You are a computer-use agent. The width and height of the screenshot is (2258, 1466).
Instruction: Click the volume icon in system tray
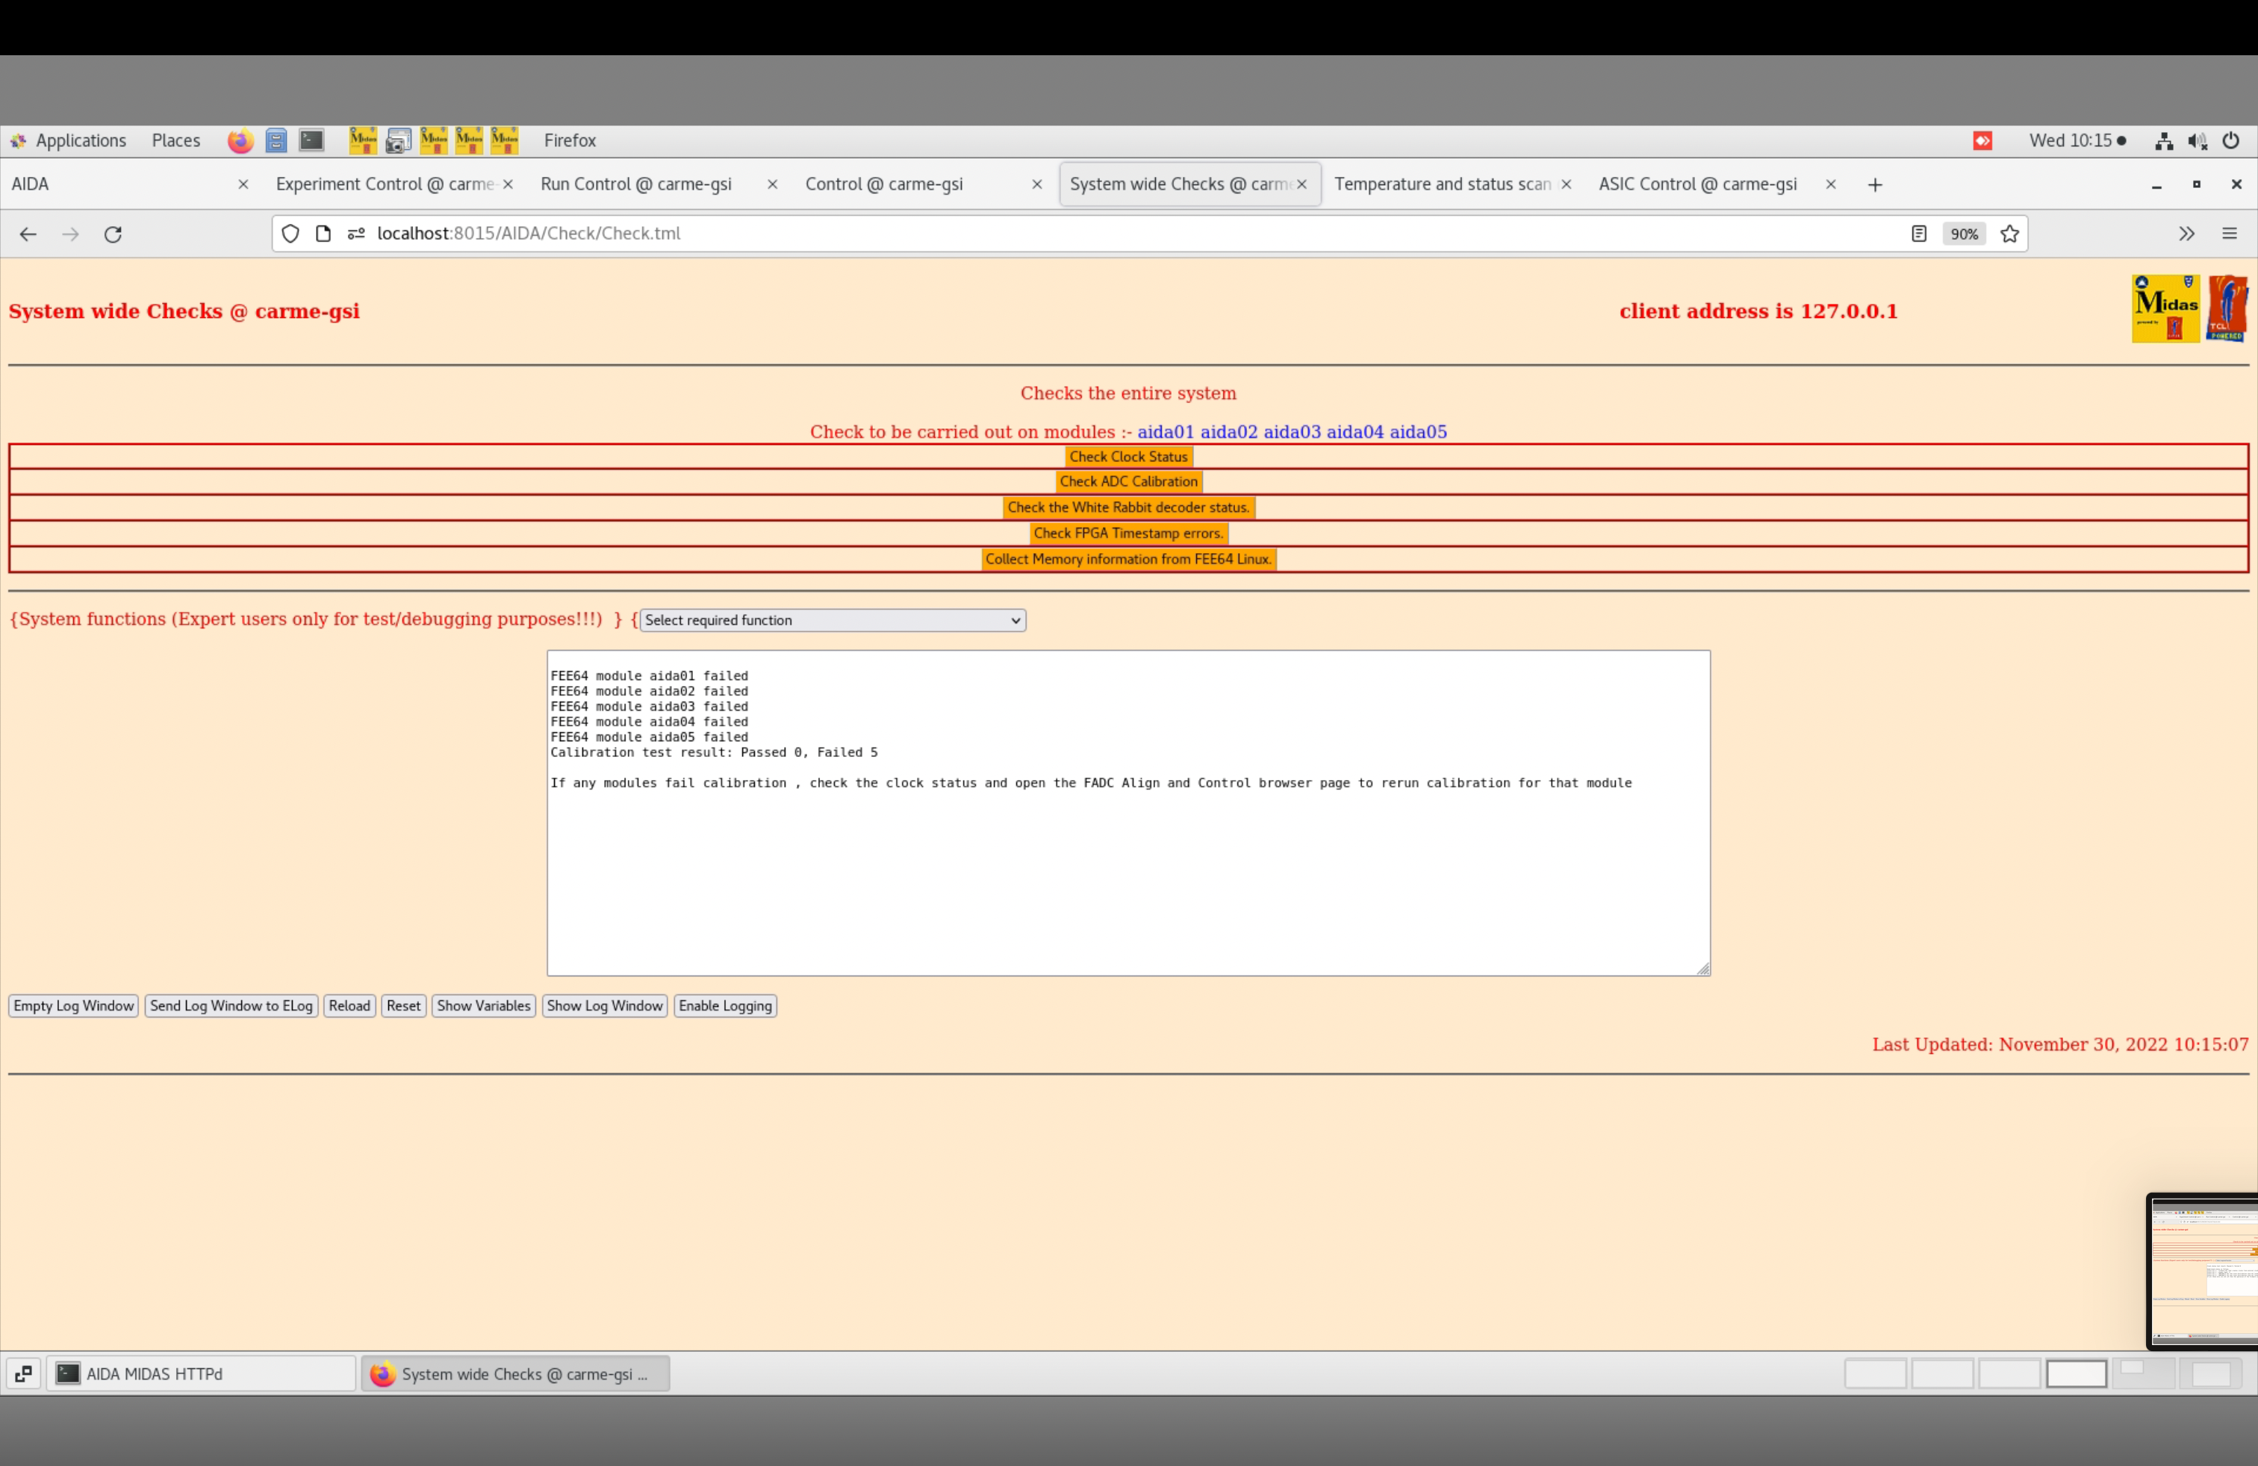2198,140
